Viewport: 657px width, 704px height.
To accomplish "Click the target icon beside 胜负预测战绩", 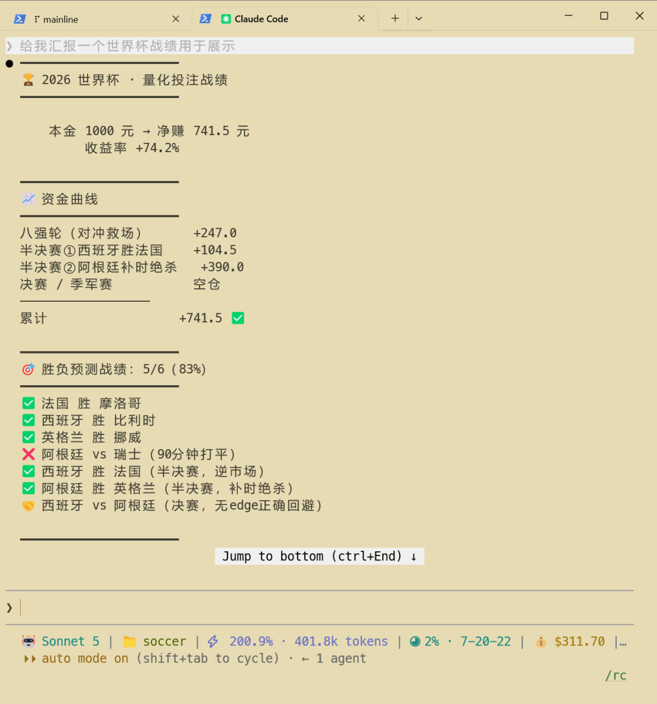I will [x=28, y=369].
